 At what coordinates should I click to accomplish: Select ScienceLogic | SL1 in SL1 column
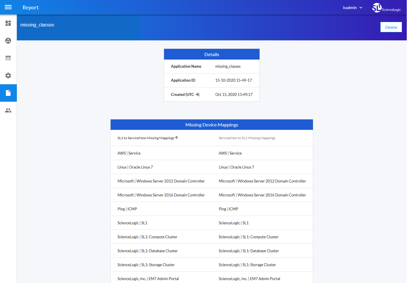(132, 223)
